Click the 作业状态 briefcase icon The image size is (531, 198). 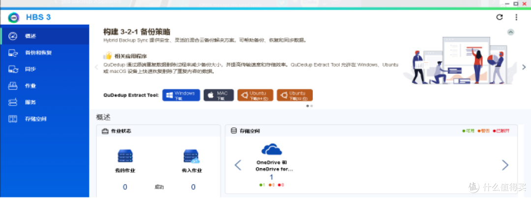(x=105, y=131)
